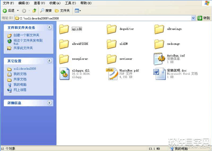The image size is (212, 151).
Task: Click the WhatsNew.pdf file name
Action: 129,71
